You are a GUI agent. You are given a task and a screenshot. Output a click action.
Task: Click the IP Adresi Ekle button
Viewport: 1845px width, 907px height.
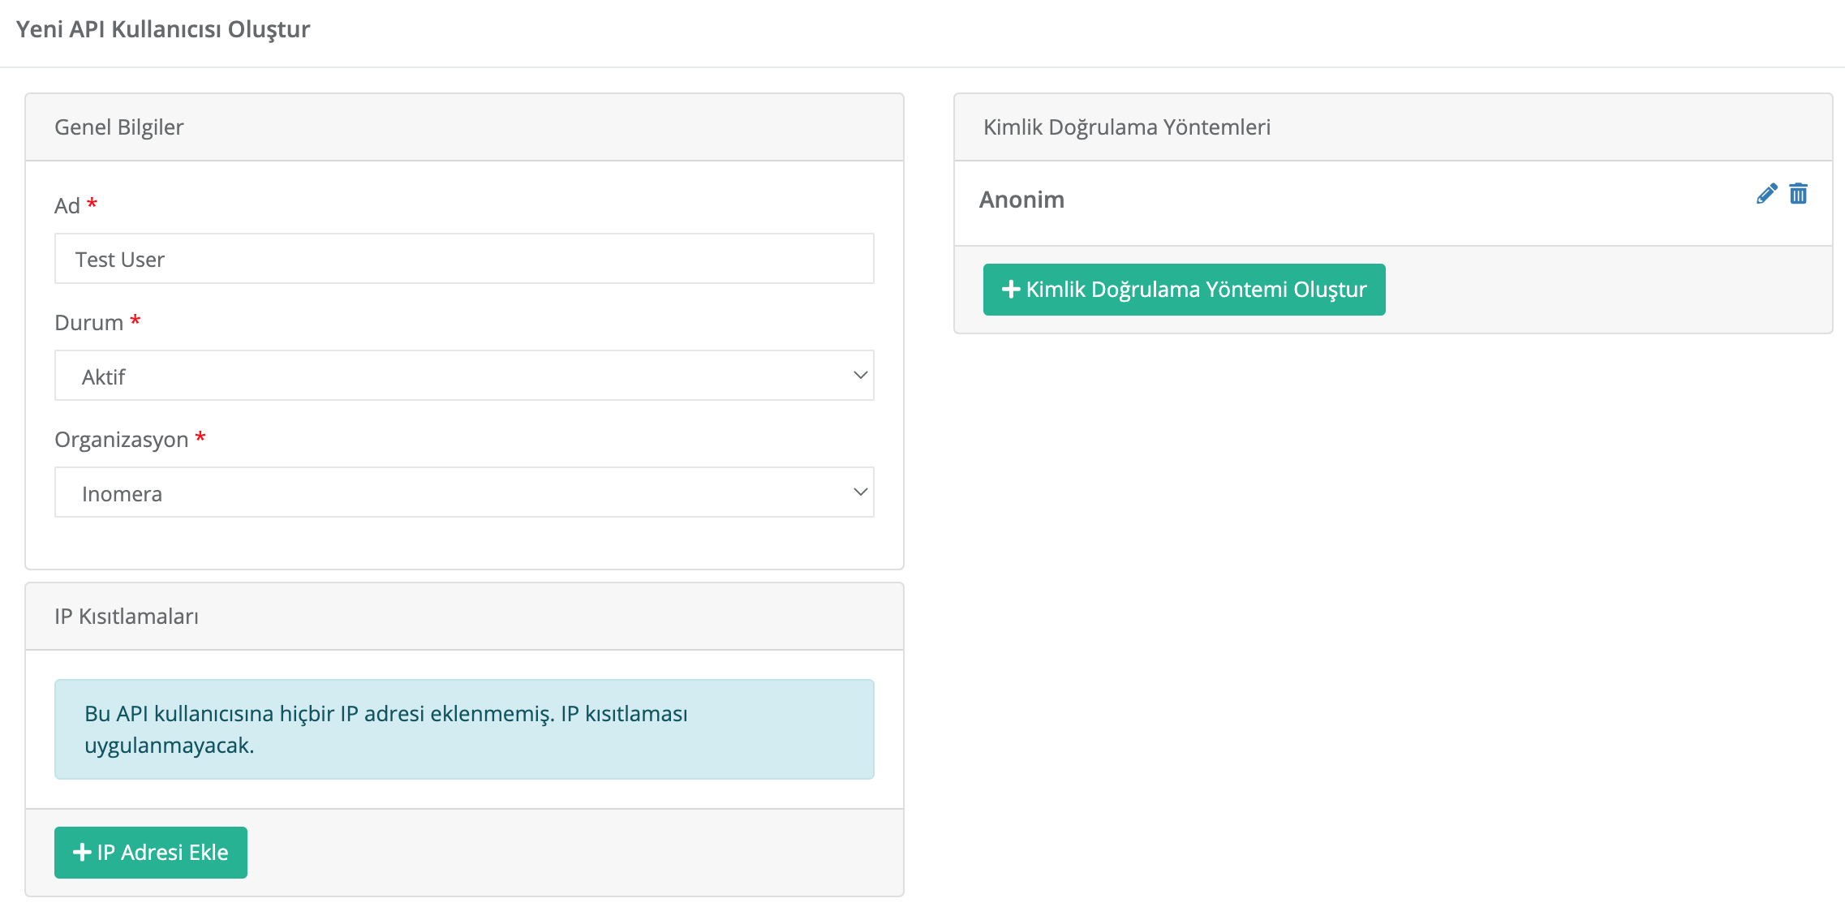[151, 853]
